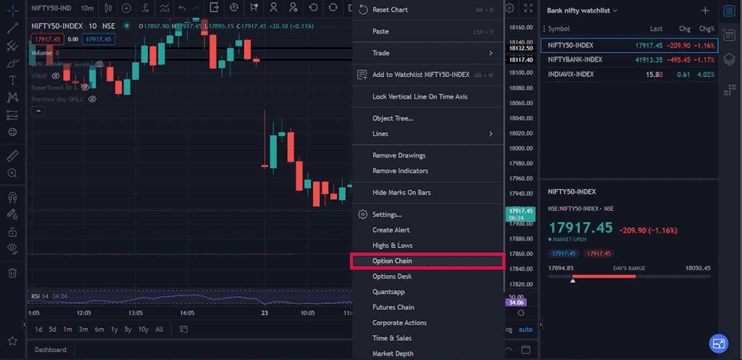Select the brush drawing tool
Image resolution: width=742 pixels, height=360 pixels.
click(12, 63)
